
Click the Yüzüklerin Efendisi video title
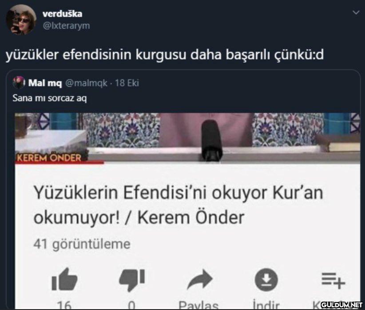pyautogui.click(x=179, y=205)
